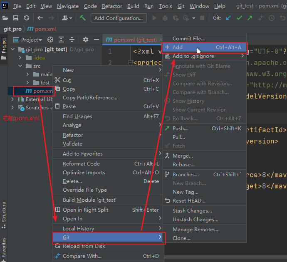Open the user profile dropdown icon

[x=67, y=18]
